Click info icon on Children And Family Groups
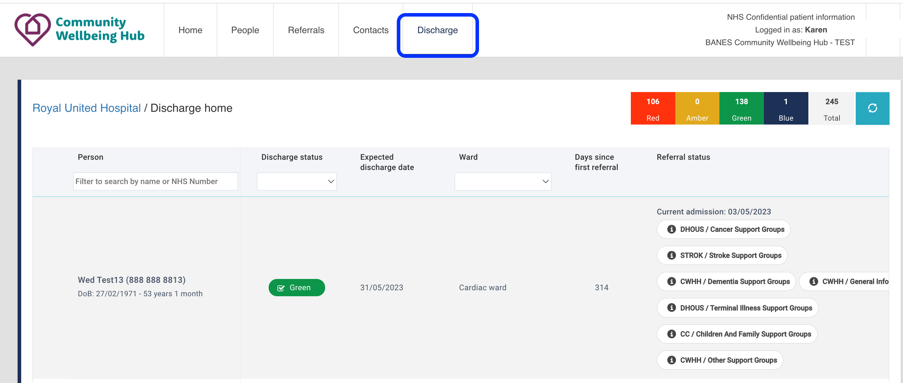 pyautogui.click(x=671, y=334)
